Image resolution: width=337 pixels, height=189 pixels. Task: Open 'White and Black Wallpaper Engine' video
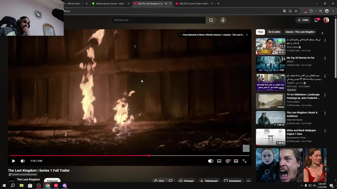(301, 132)
